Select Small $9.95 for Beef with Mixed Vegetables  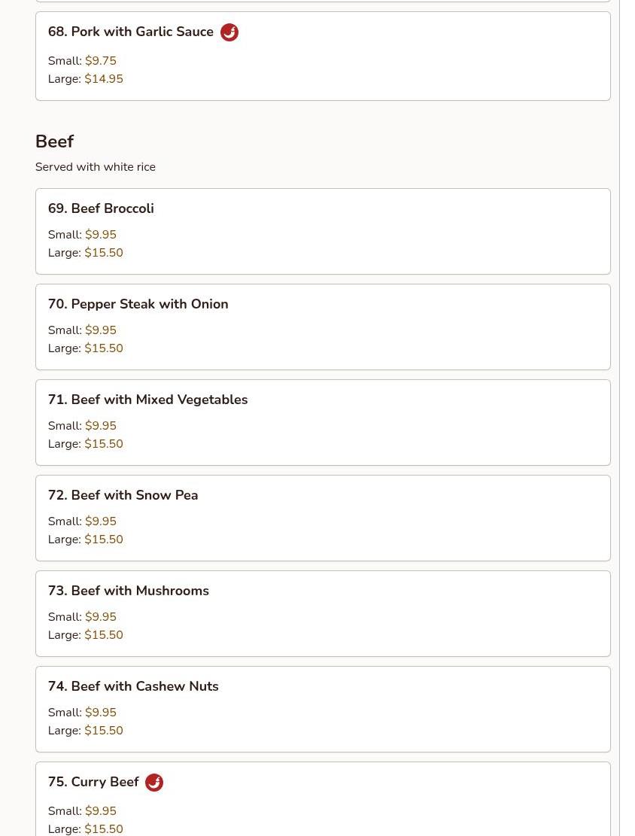(x=100, y=426)
